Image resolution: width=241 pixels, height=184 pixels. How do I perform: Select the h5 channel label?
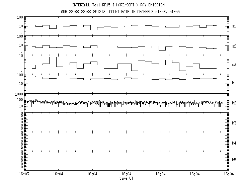[x=234, y=160]
